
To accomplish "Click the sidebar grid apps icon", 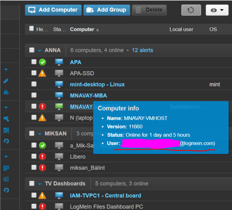I will (6, 168).
